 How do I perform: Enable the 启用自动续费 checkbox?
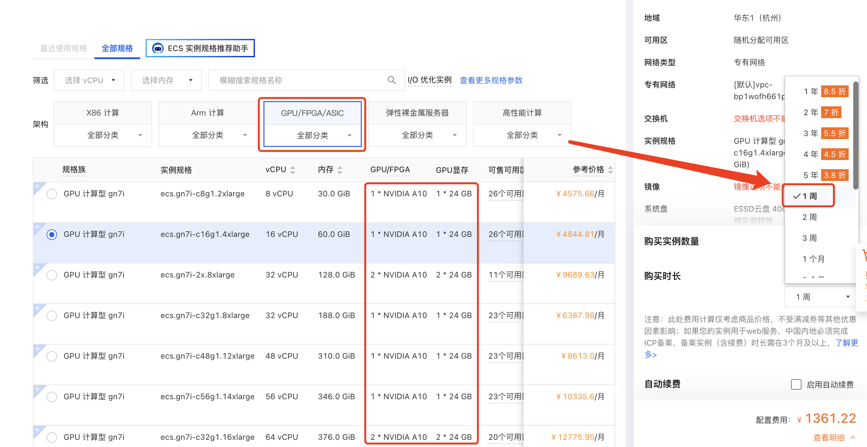point(796,384)
